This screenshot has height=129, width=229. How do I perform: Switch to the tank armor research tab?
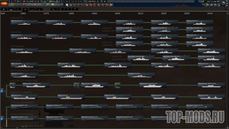pos(11,9)
